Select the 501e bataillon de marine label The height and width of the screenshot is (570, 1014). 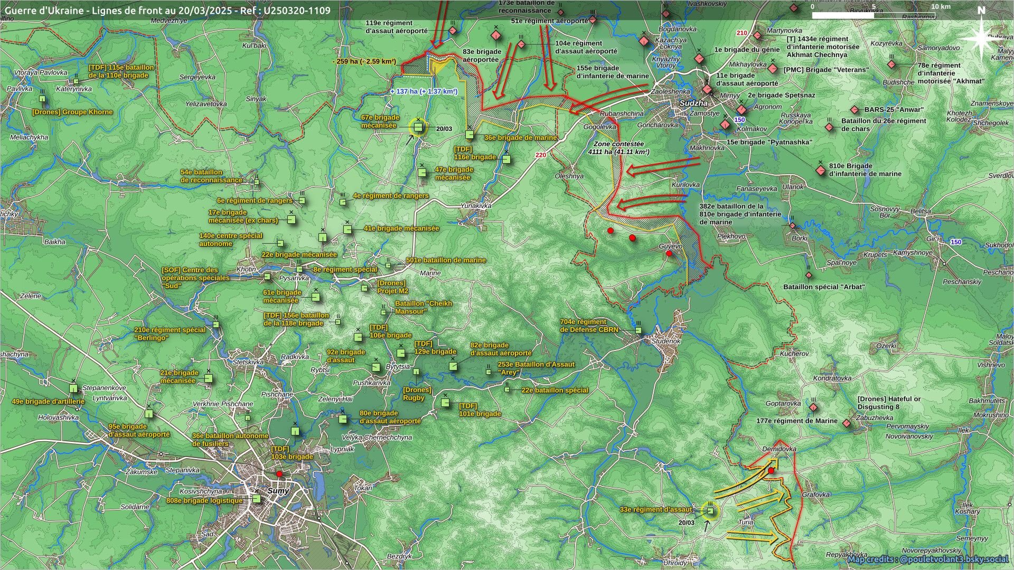tap(446, 260)
